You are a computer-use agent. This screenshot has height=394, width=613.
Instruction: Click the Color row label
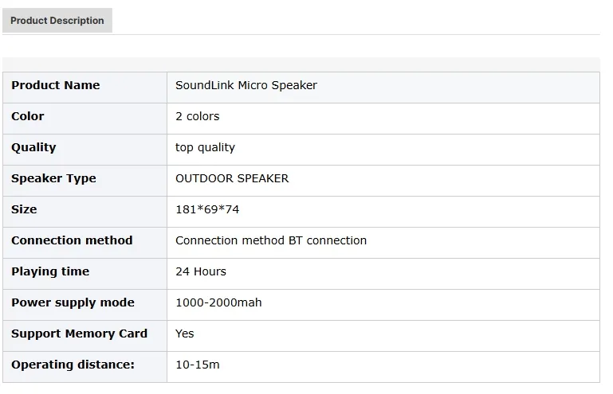28,116
